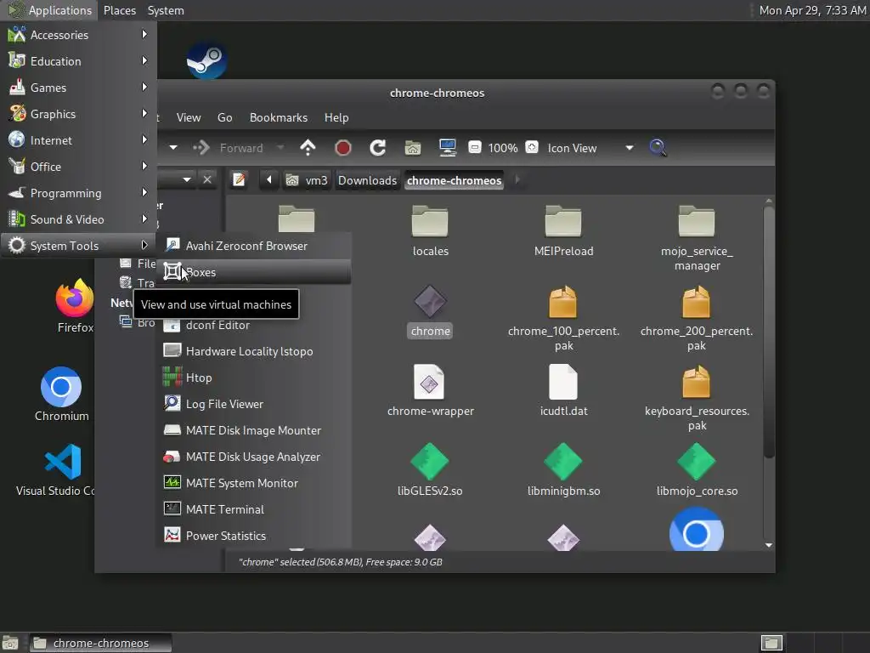This screenshot has height=653, width=870.
Task: Open the Icon View mode dropdown
Action: [x=590, y=148]
